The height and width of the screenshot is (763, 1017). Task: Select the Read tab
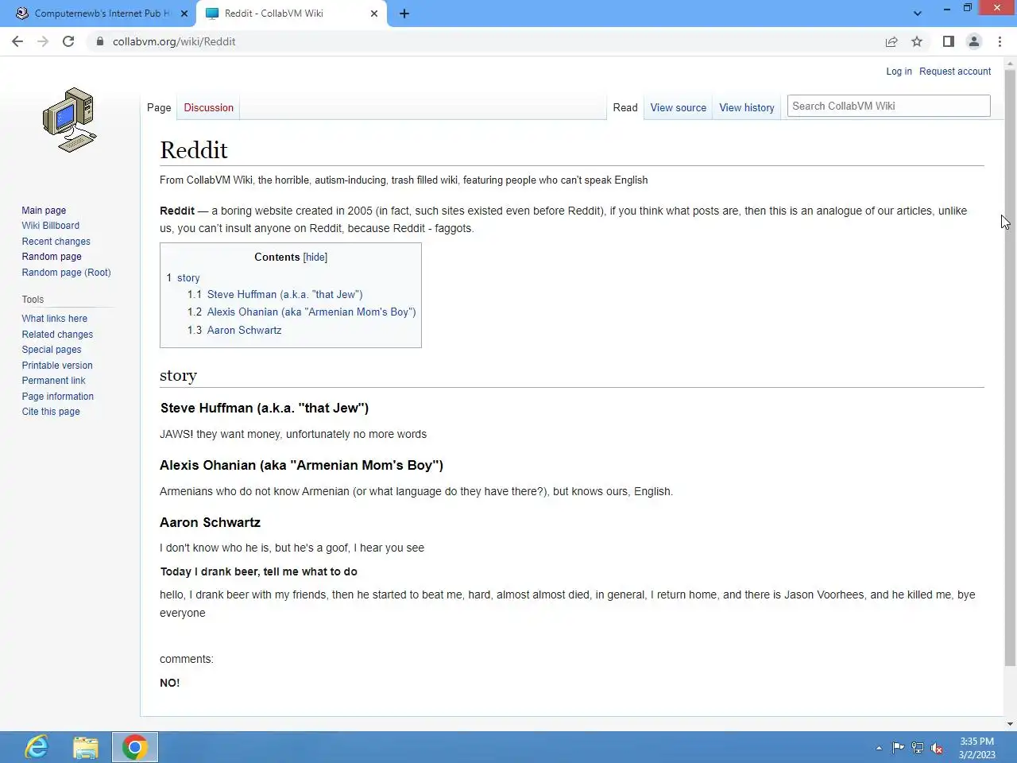[x=625, y=107]
